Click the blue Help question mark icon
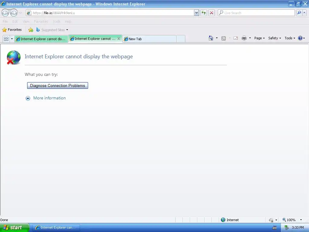Viewport: 309px width, 232px height. (x=300, y=38)
